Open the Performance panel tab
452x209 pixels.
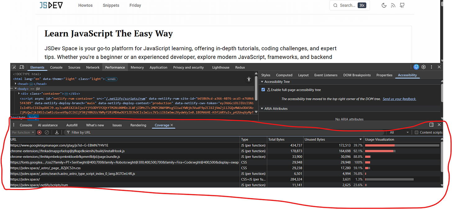(115, 67)
